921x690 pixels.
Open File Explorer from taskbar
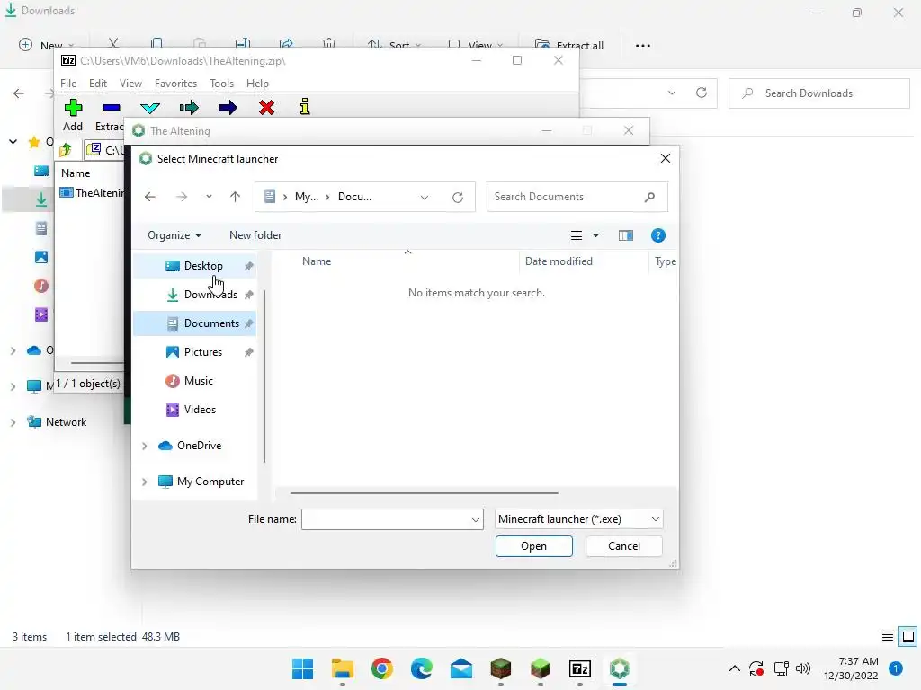point(343,668)
